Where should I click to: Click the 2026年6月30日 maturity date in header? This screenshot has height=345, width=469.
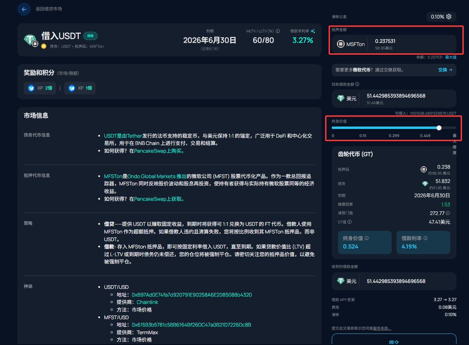[x=210, y=40]
